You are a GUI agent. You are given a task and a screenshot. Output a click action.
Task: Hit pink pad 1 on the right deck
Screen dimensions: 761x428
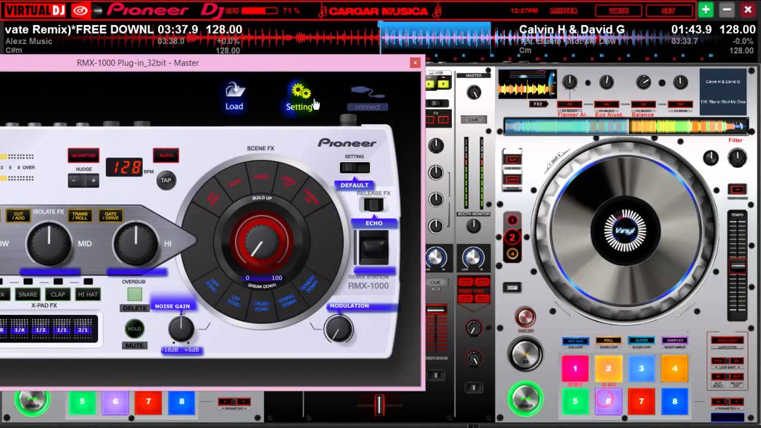point(575,369)
